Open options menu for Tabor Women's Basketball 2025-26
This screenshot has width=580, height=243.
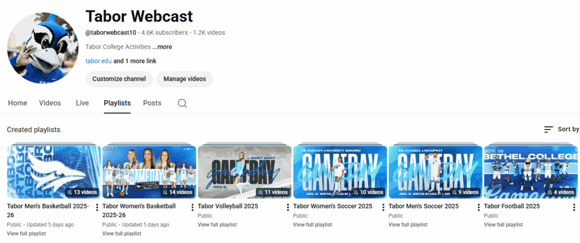193,207
